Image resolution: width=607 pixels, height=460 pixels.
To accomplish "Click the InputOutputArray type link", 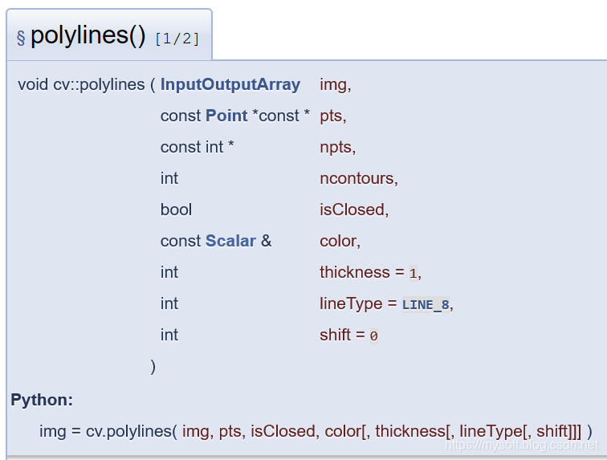I will (x=230, y=84).
